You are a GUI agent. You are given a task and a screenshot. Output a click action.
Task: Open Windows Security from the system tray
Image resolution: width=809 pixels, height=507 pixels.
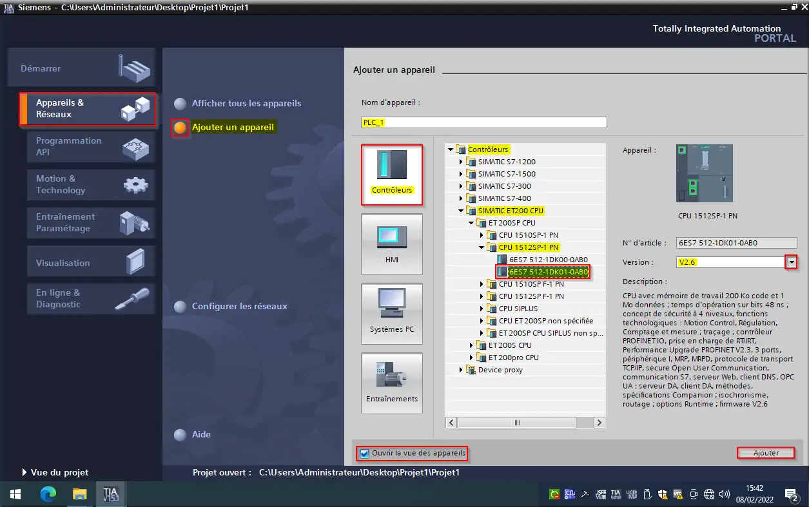click(x=663, y=494)
